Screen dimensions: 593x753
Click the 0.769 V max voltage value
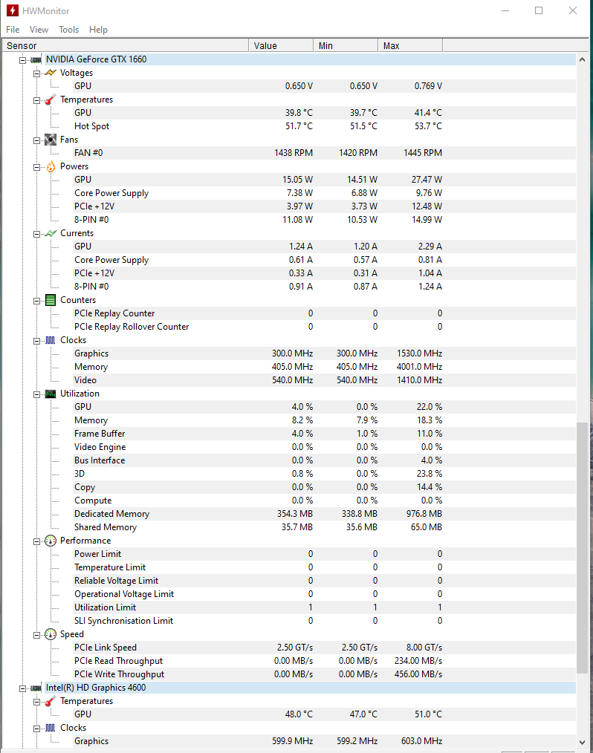pos(428,86)
